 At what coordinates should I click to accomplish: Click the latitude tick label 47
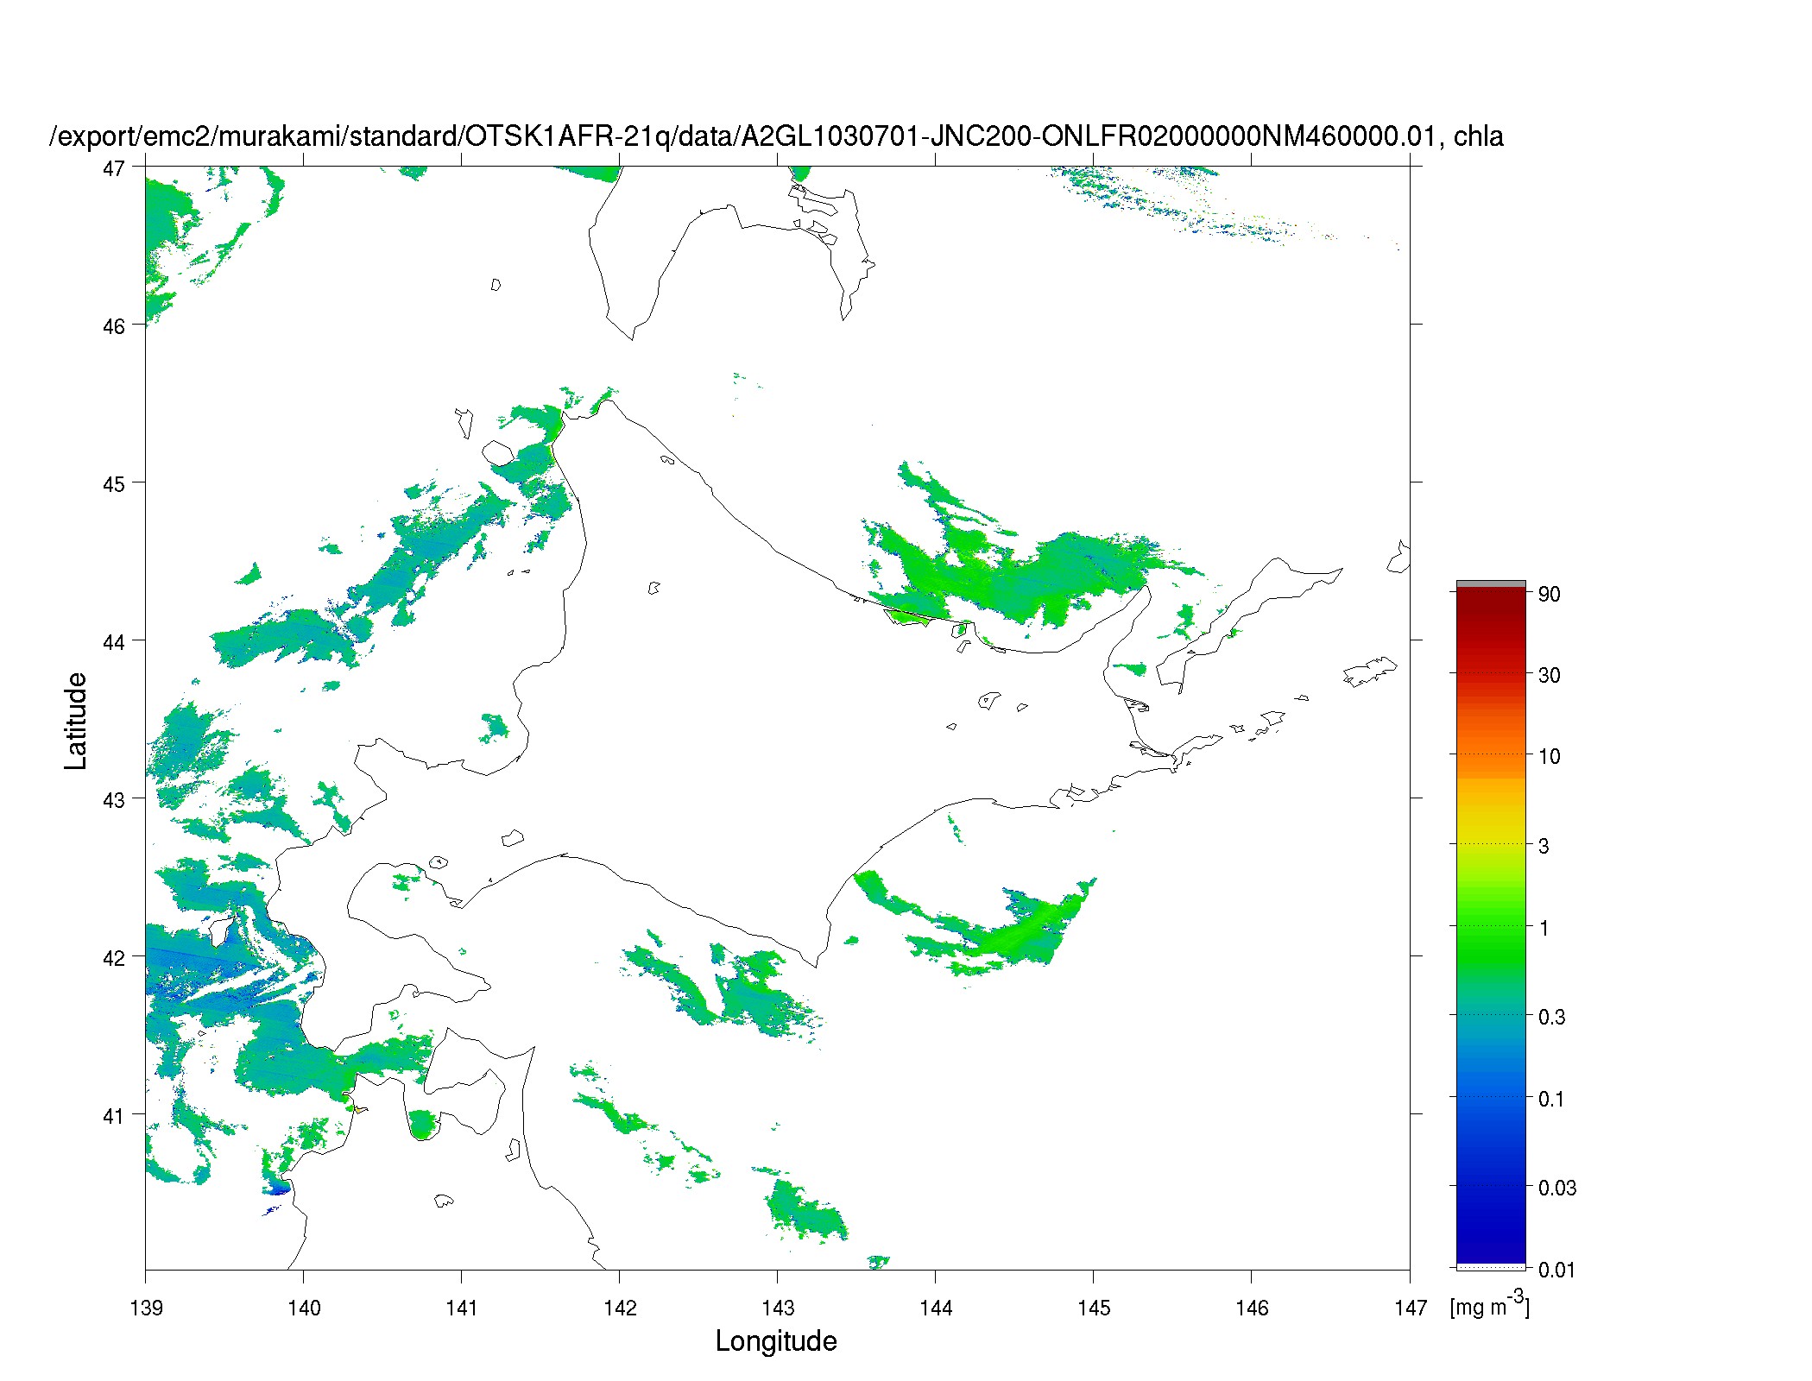pyautogui.click(x=114, y=168)
